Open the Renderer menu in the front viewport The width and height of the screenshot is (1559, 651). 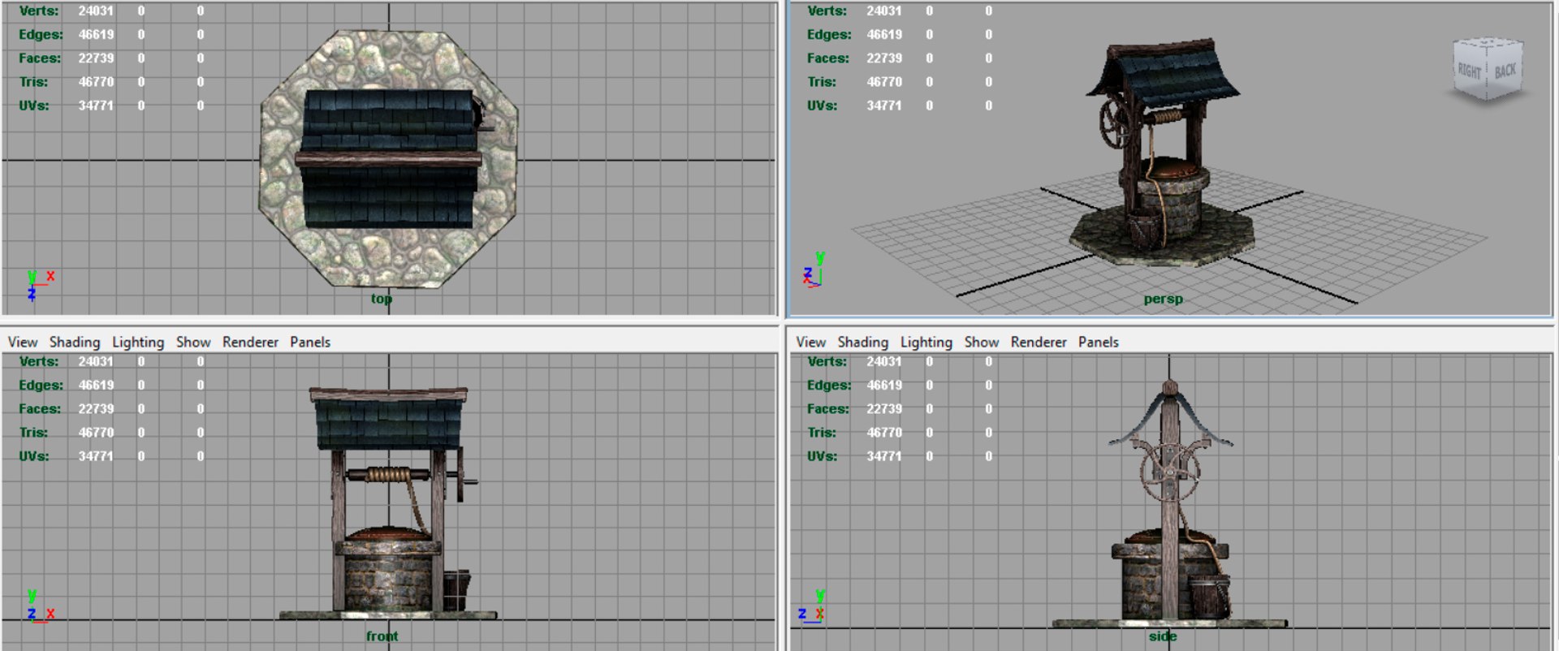[x=250, y=343]
